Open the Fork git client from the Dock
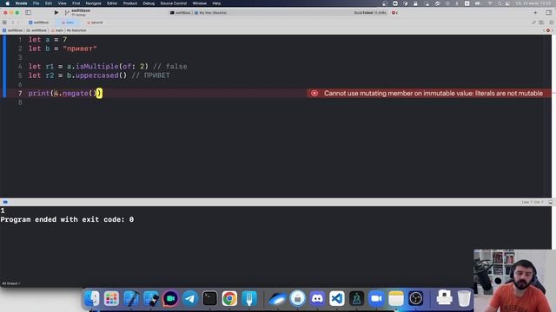556x312 pixels. tap(249, 298)
